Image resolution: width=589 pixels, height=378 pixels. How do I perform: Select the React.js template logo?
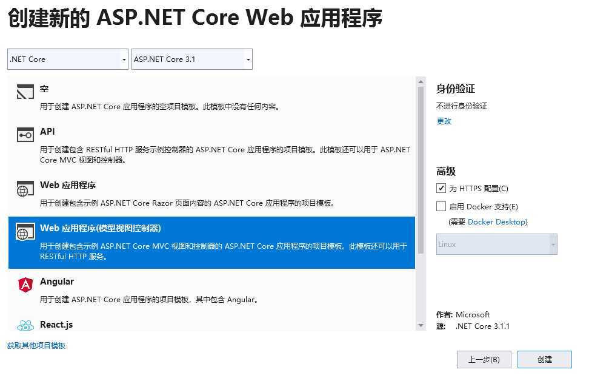pyautogui.click(x=25, y=325)
